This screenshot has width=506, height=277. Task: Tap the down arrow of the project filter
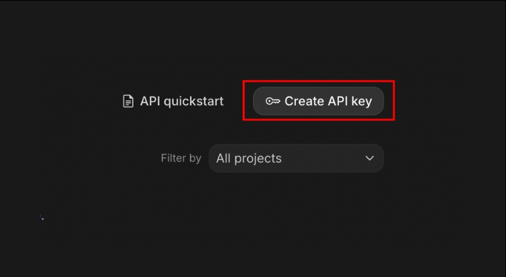(x=369, y=158)
